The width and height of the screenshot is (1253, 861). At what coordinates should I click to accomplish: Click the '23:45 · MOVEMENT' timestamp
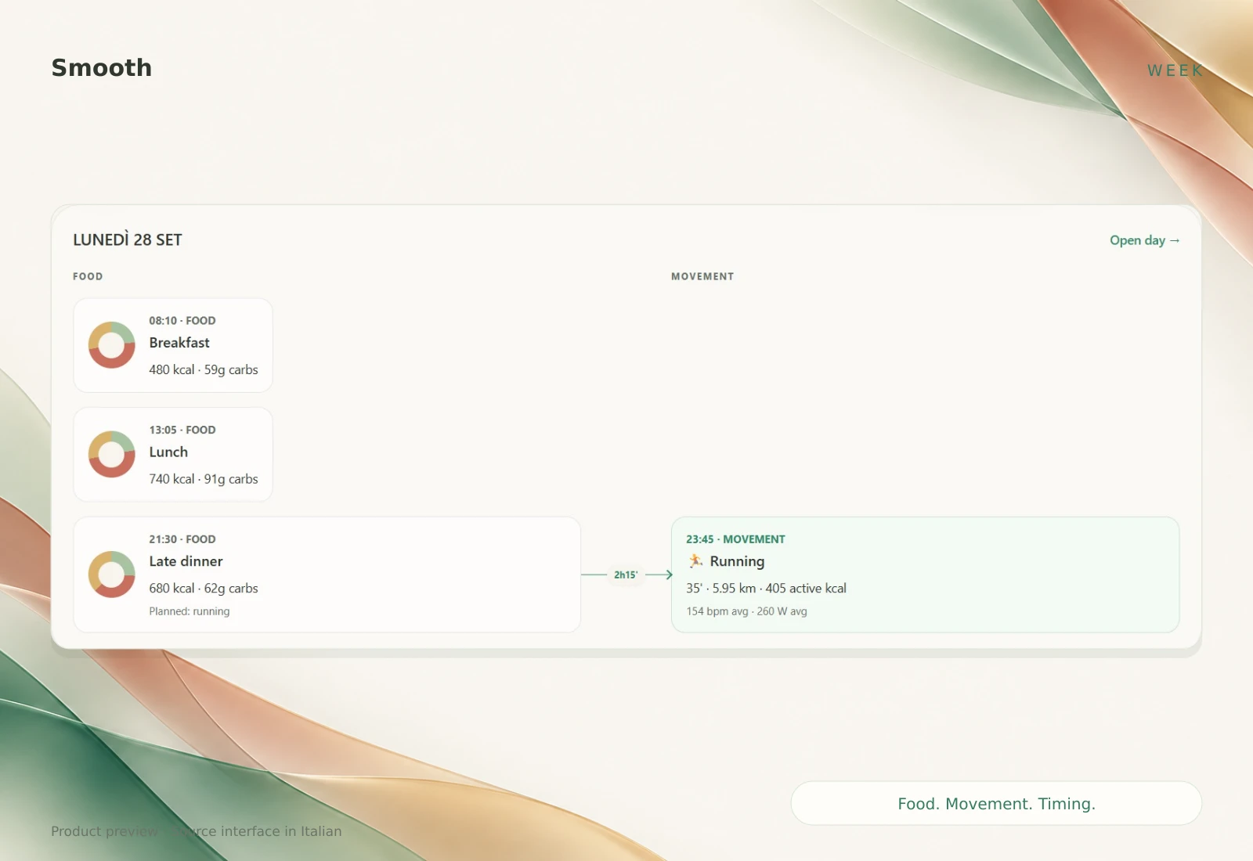coord(735,539)
